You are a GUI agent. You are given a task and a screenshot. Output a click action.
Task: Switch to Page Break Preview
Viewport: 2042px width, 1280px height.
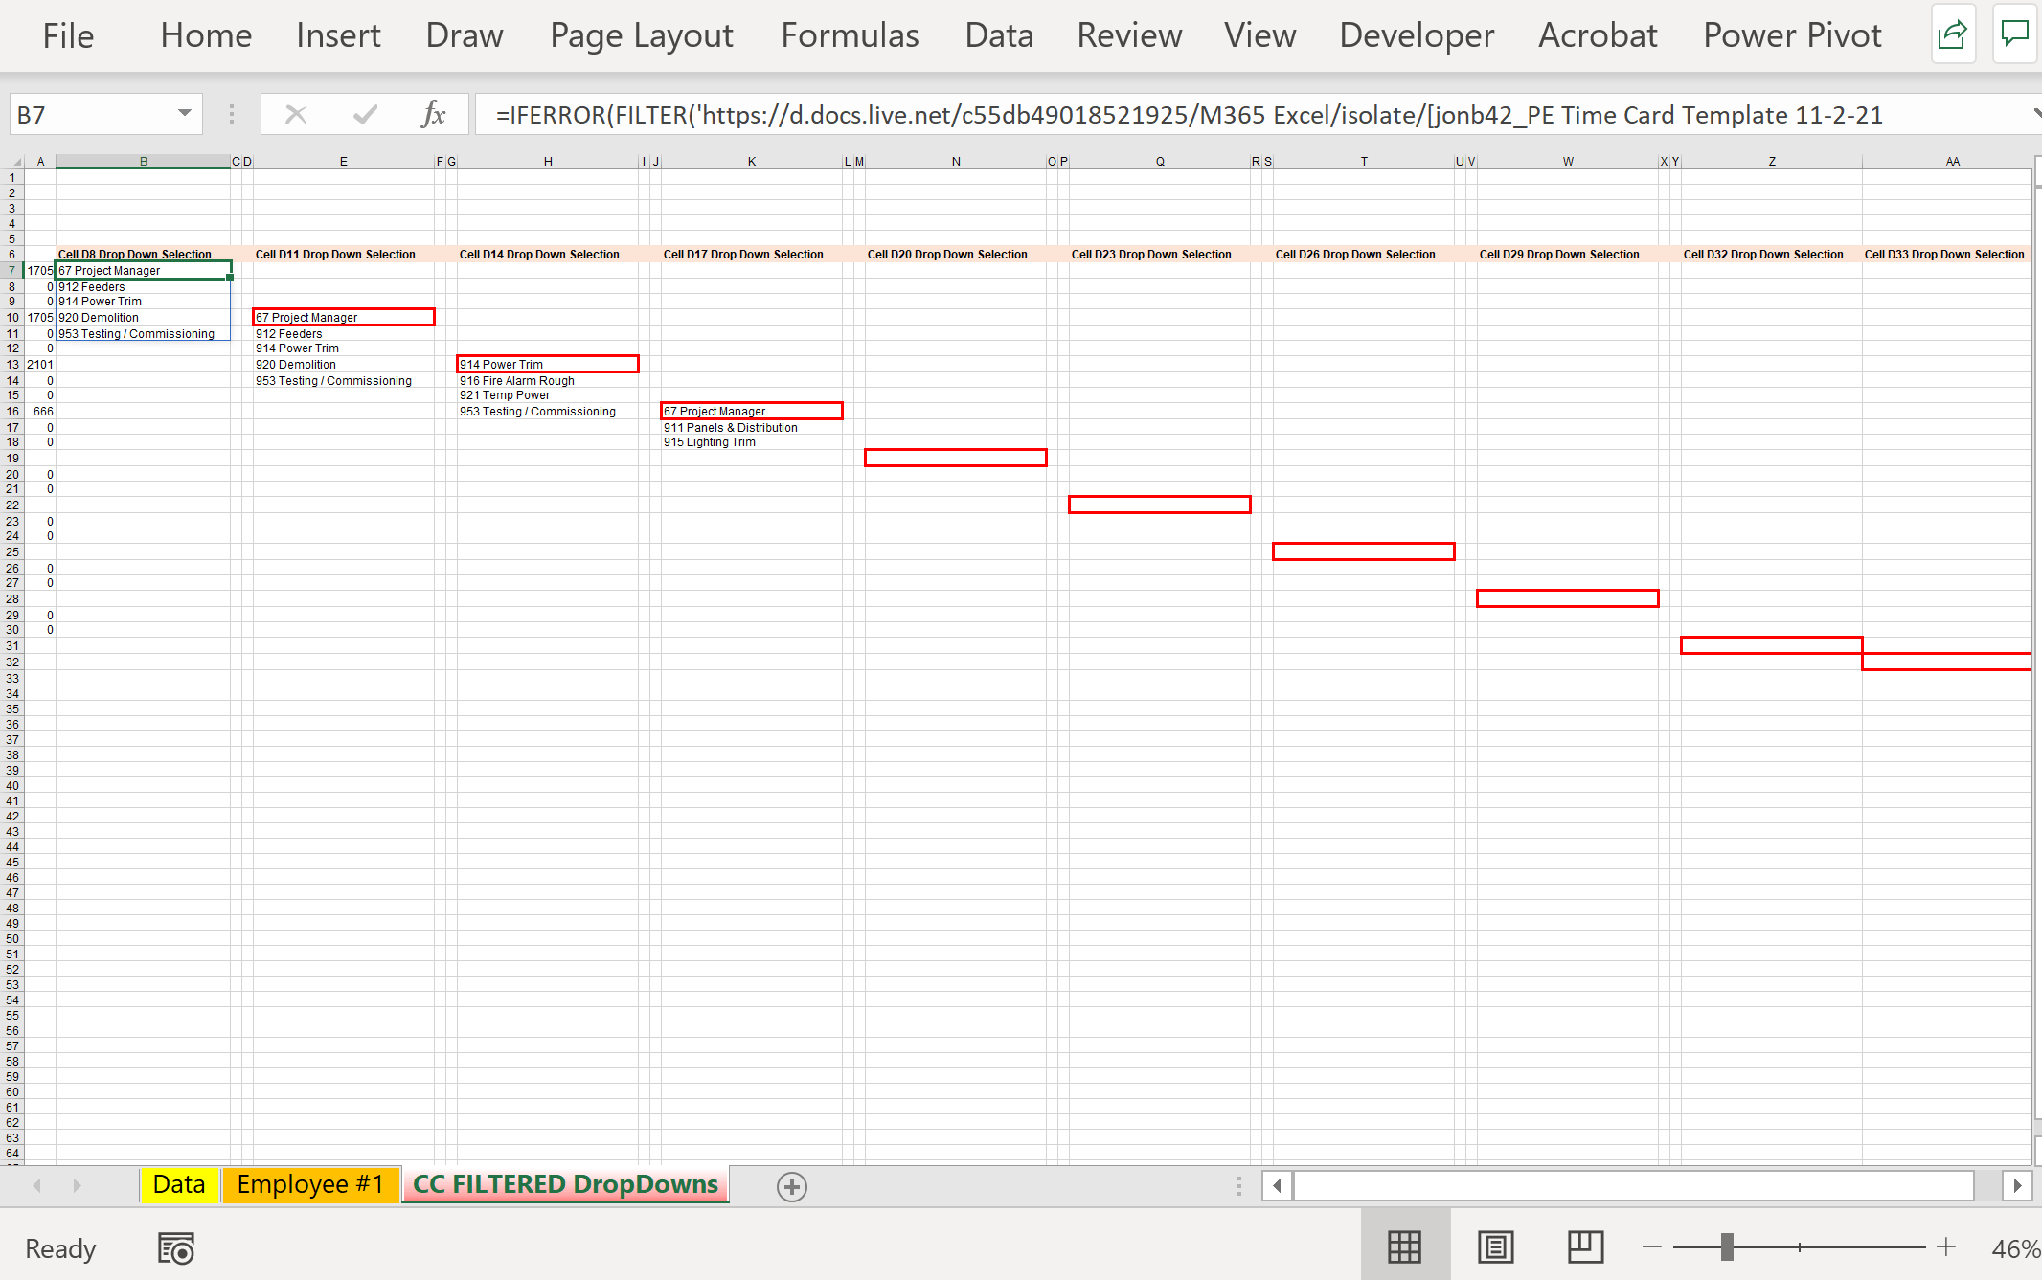[1585, 1247]
